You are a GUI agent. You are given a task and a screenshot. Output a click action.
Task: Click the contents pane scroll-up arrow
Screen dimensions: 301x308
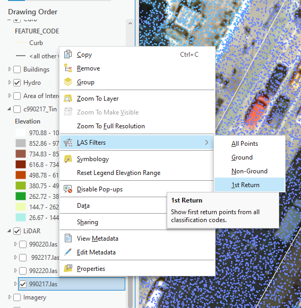click(x=130, y=23)
